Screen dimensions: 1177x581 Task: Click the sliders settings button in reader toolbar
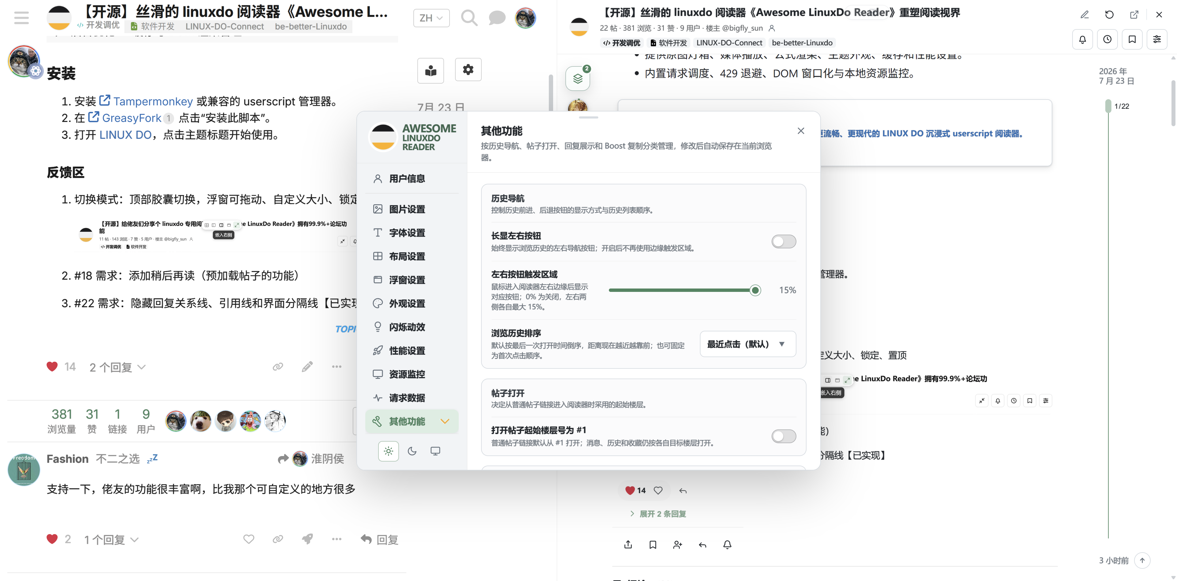1156,39
